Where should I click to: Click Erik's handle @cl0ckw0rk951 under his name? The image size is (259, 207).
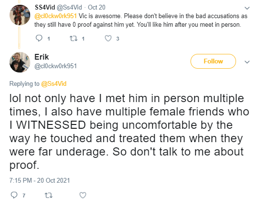coord(56,66)
